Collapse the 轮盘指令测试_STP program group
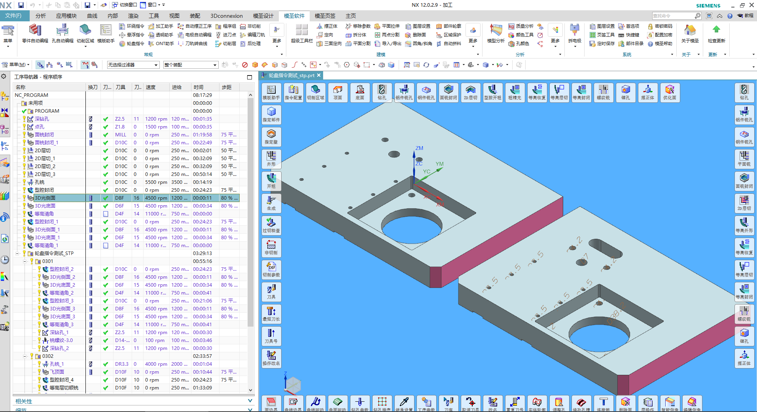 point(17,253)
